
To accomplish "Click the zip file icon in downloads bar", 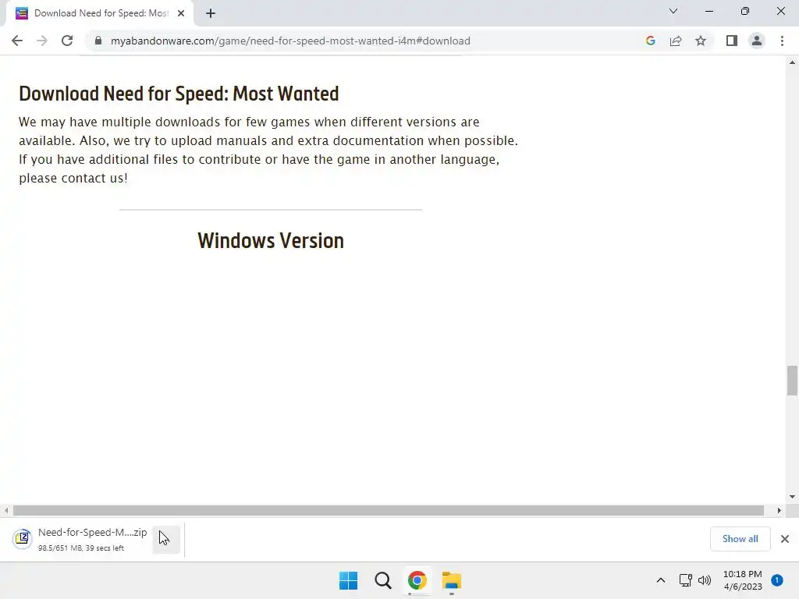I will 23,538.
